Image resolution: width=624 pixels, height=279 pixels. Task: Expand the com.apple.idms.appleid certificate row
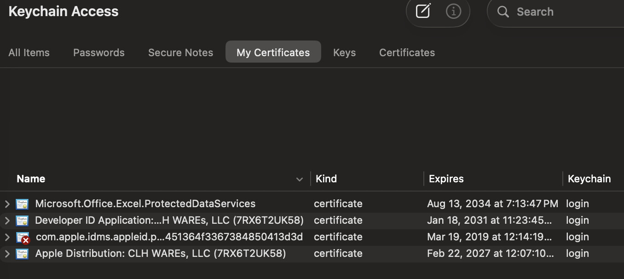7,237
